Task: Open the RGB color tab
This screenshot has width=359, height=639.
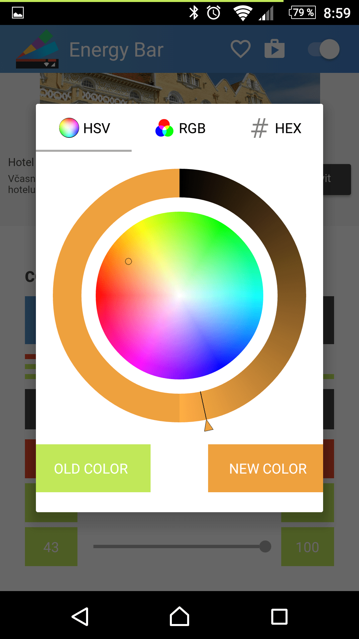Action: pos(179,128)
